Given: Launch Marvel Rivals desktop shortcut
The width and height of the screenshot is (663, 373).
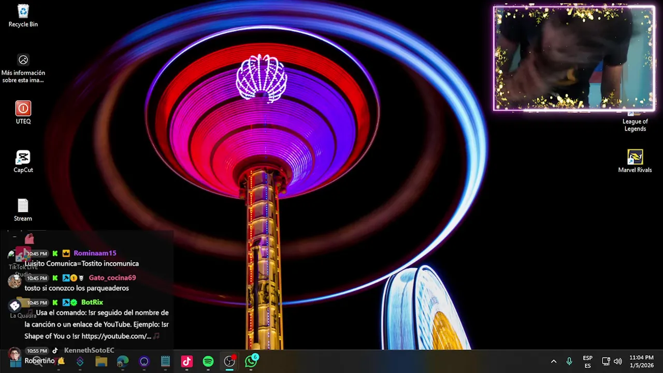Looking at the screenshot, I should (x=635, y=161).
